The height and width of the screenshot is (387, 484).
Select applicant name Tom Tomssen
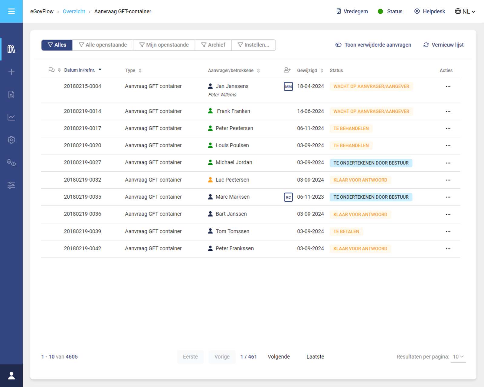click(x=232, y=231)
